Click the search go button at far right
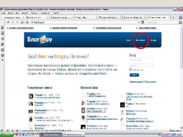The image size is (183, 137). [x=180, y=22]
